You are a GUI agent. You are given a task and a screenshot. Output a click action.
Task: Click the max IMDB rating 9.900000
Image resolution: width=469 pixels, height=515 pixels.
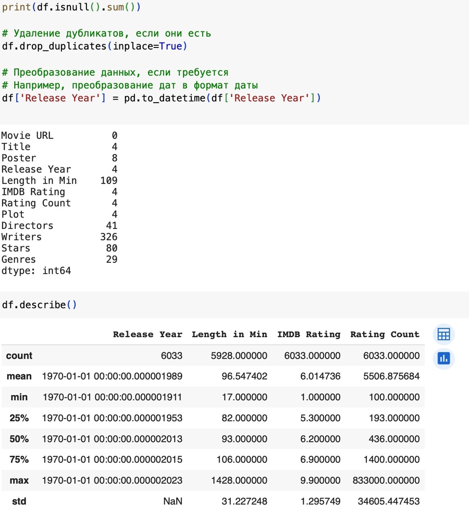click(320, 480)
